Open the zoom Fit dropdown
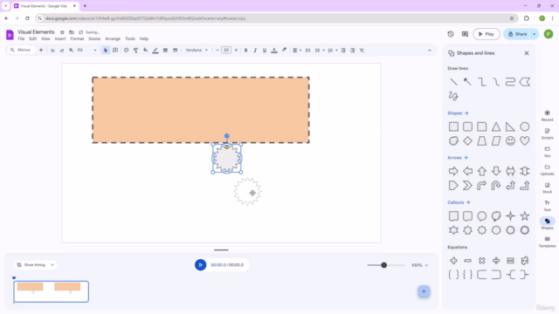The width and height of the screenshot is (559, 314). (86, 51)
